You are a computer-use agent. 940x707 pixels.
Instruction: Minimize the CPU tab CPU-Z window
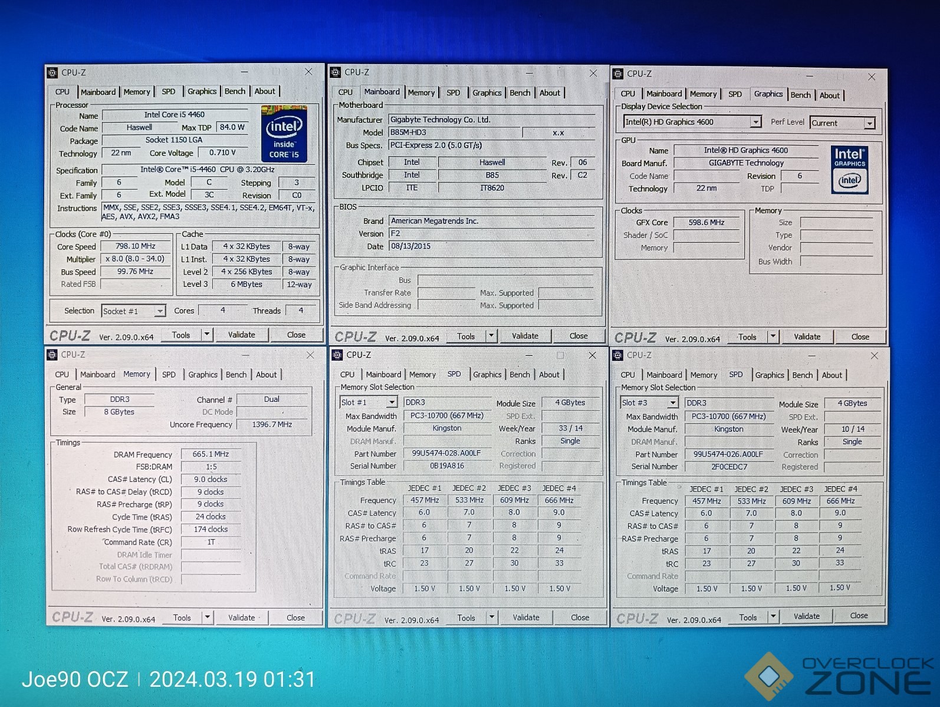click(x=244, y=72)
